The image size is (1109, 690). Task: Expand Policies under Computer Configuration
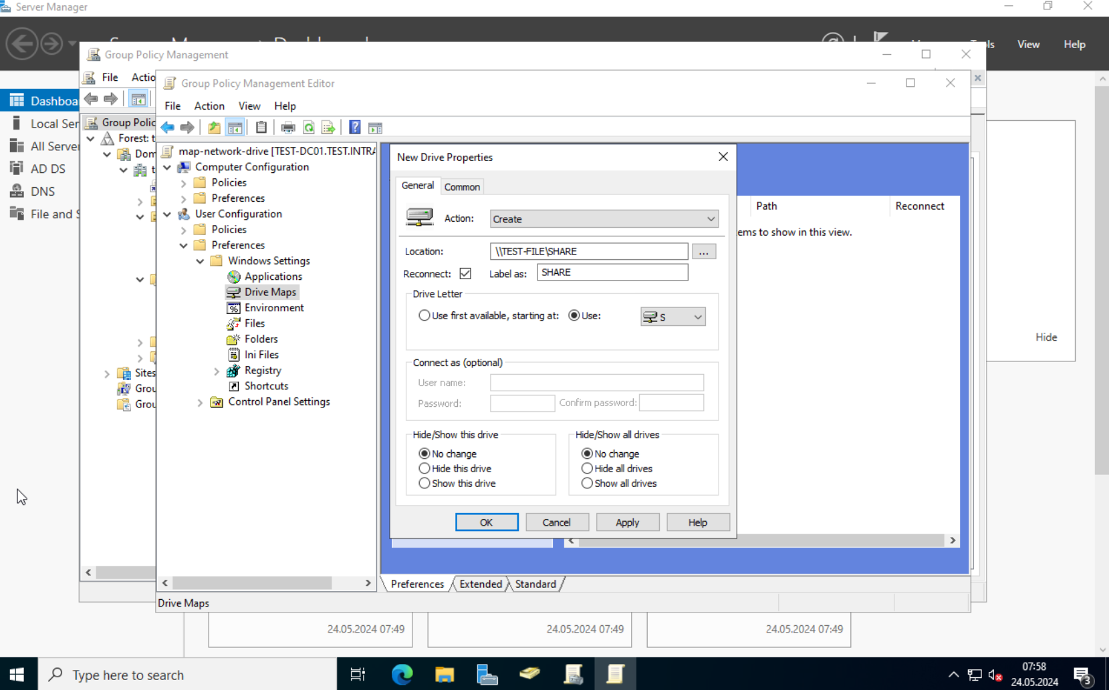pos(184,183)
